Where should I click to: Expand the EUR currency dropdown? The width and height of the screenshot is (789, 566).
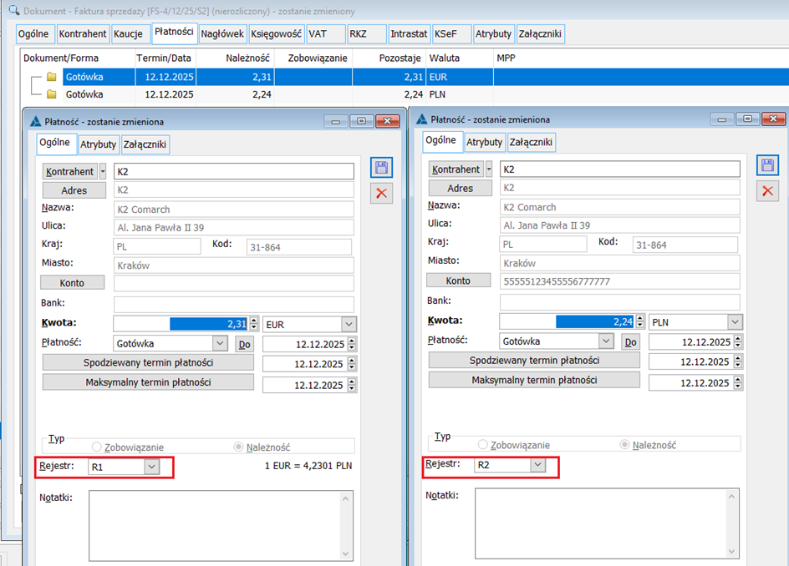click(x=349, y=324)
